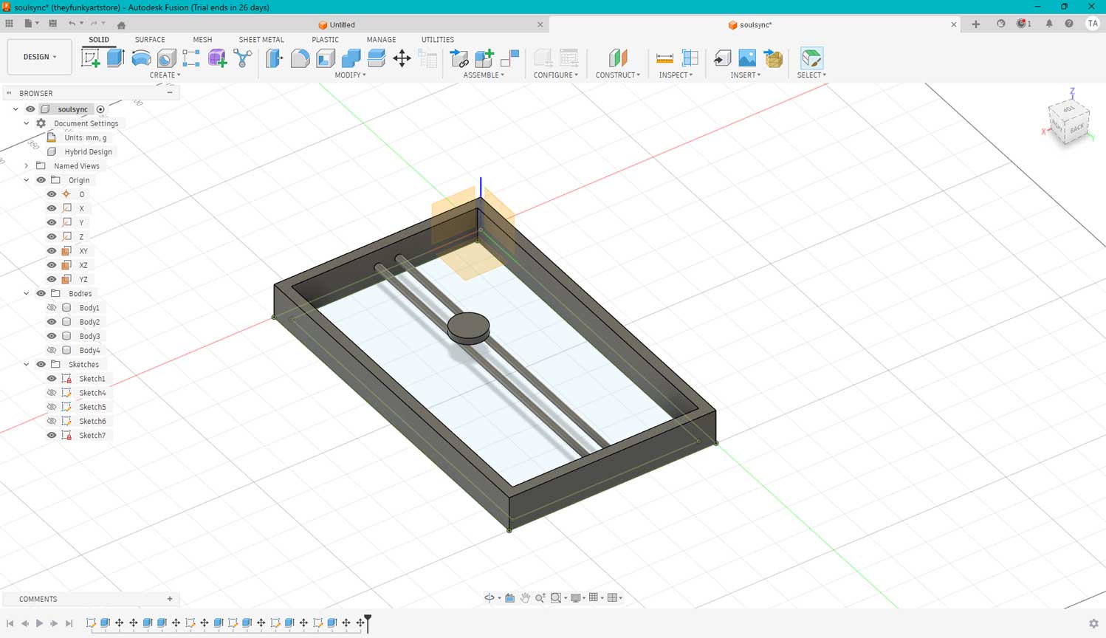1106x638 pixels.
Task: Show hidden Body1 using eye icon
Action: 52,308
